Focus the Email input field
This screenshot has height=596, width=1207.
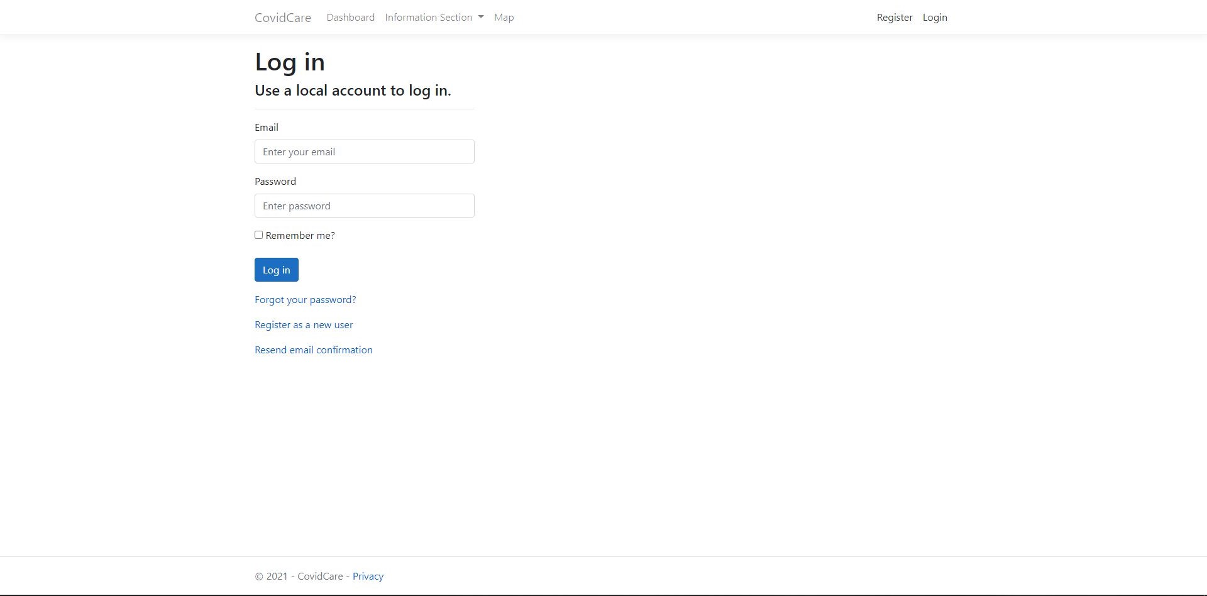pos(365,152)
